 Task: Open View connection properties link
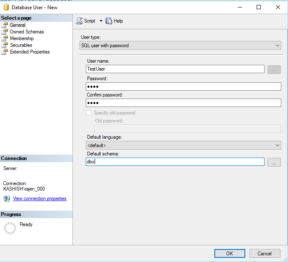(40, 199)
